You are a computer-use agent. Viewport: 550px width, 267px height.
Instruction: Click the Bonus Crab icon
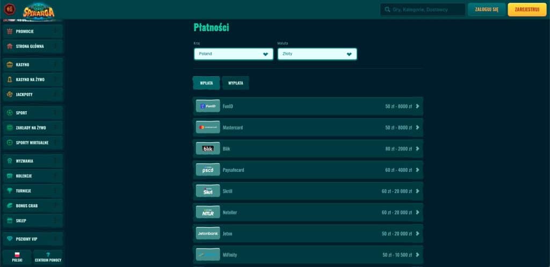[10, 206]
